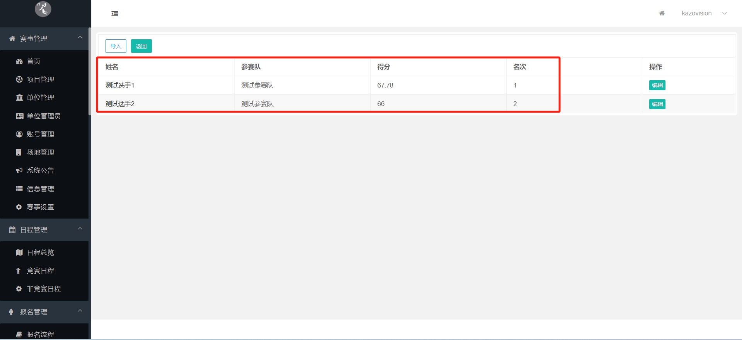
Task: Open the kazovision user dropdown
Action: click(x=703, y=13)
